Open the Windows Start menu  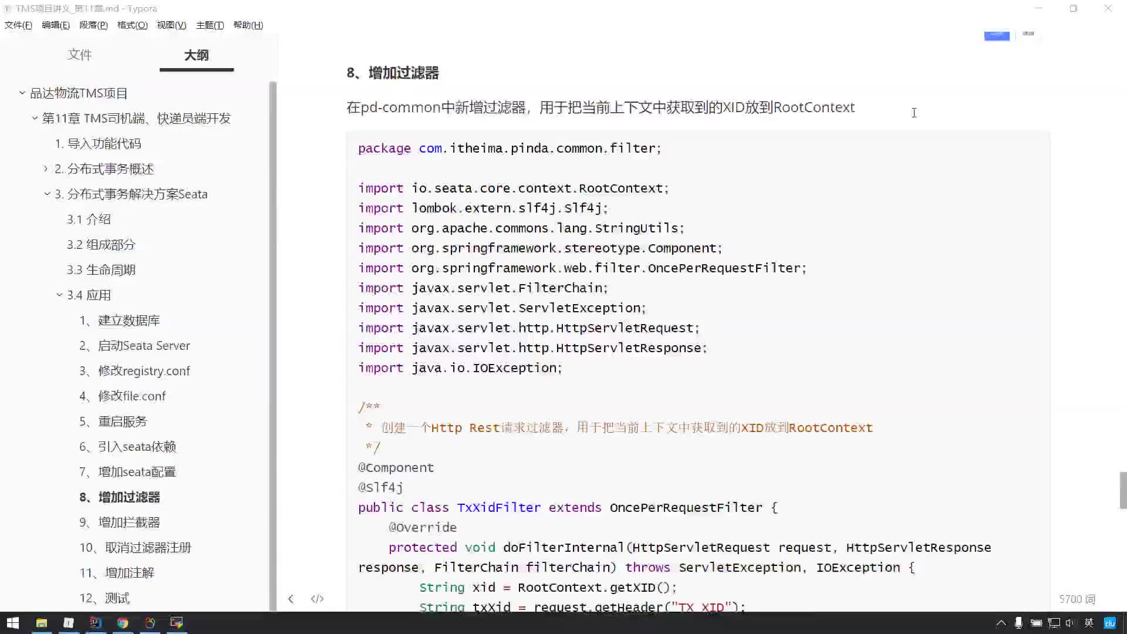13,623
